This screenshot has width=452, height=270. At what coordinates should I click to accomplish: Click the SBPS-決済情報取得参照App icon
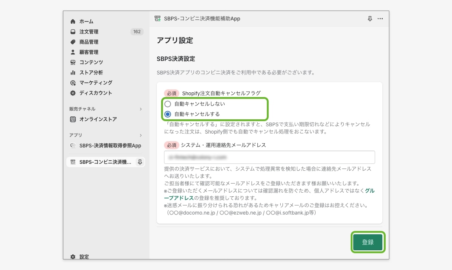(x=73, y=146)
